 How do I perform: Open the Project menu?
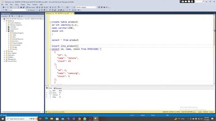pyautogui.click(x=23, y=4)
